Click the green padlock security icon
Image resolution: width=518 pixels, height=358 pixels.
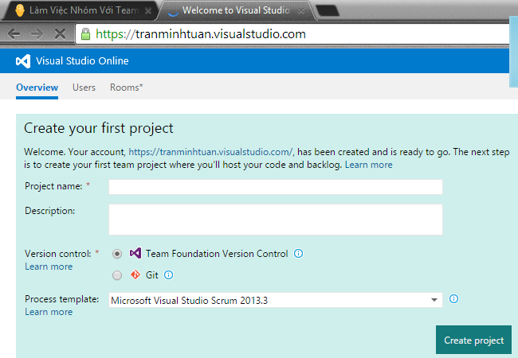tap(85, 34)
